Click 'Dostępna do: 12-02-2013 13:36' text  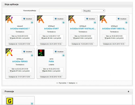click(19, 44)
